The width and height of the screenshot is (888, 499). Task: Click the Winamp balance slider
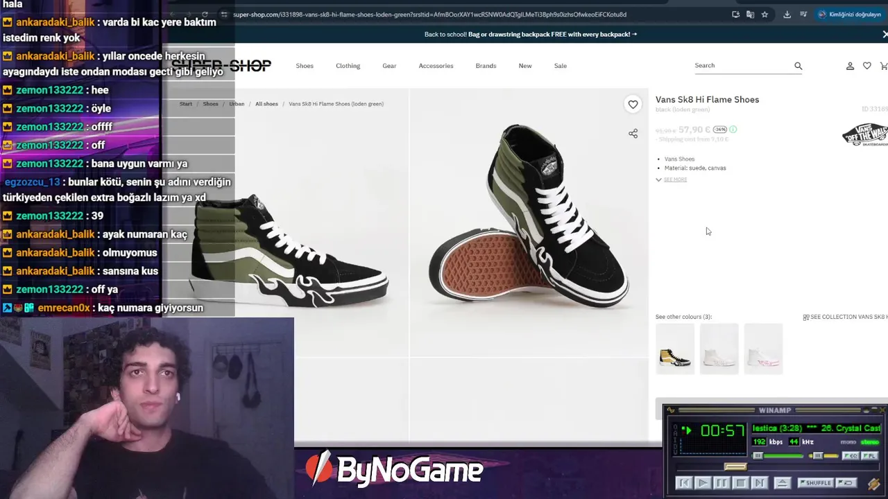point(823,455)
